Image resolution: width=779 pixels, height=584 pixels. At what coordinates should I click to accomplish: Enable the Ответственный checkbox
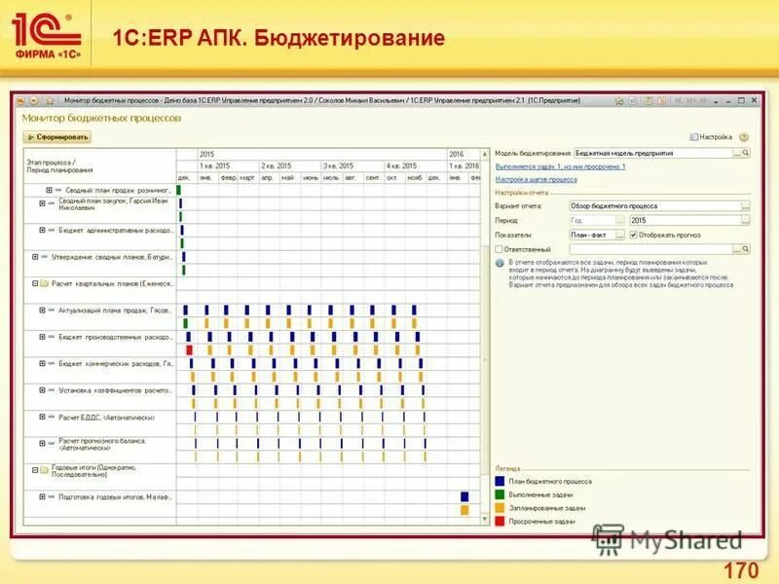(x=499, y=249)
